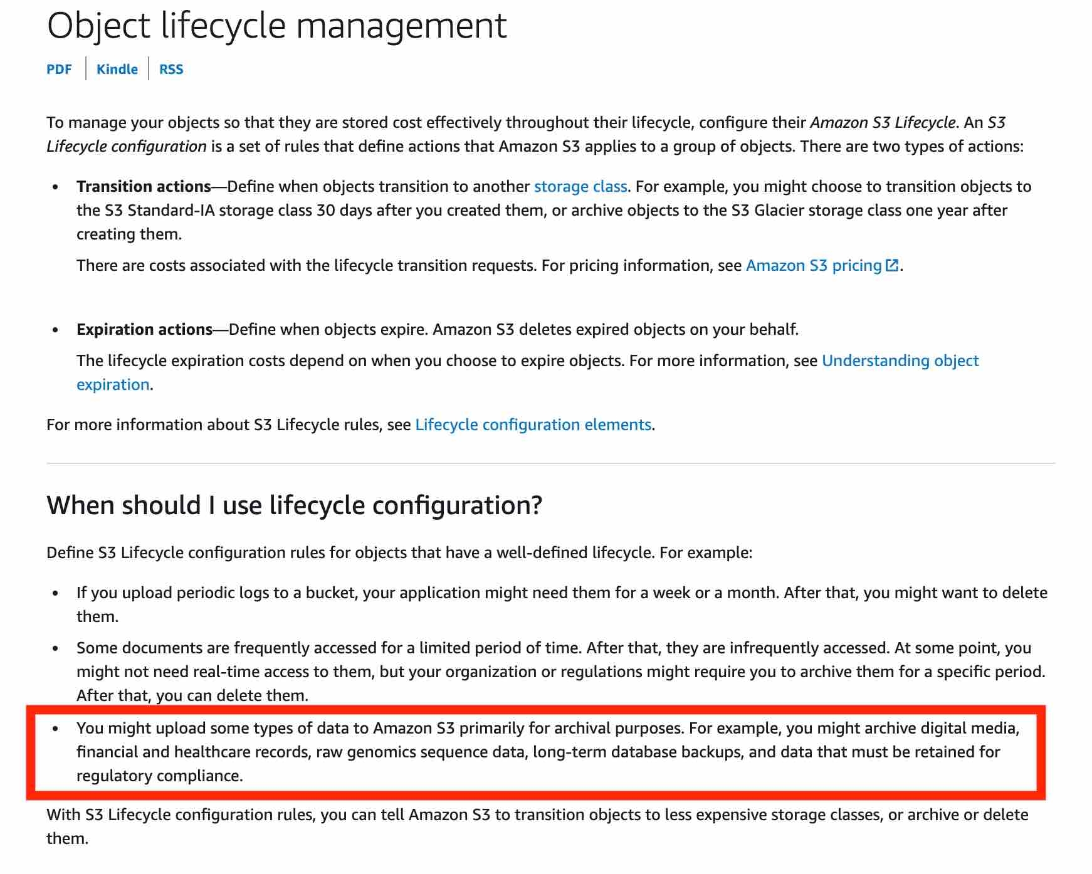Click the external-link icon beside S3 pricing
This screenshot has width=1092, height=874.
892,265
